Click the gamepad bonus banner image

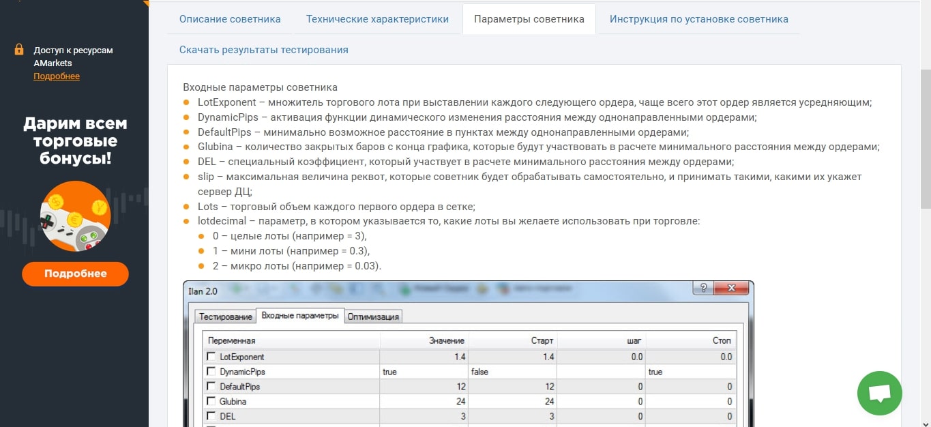(75, 216)
